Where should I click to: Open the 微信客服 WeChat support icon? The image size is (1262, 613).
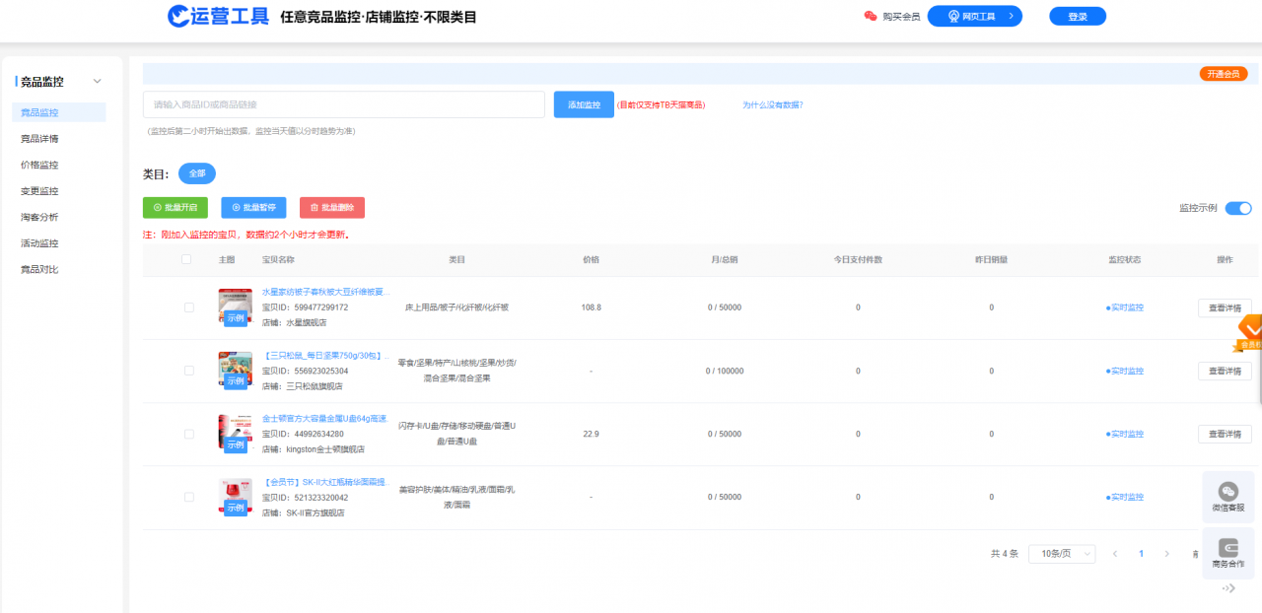(x=1227, y=497)
